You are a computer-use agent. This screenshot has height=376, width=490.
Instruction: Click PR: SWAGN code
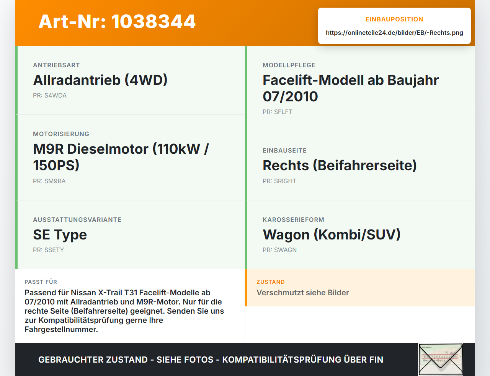click(280, 250)
